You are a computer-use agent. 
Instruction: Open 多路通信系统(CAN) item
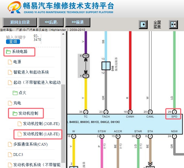pos(31,144)
